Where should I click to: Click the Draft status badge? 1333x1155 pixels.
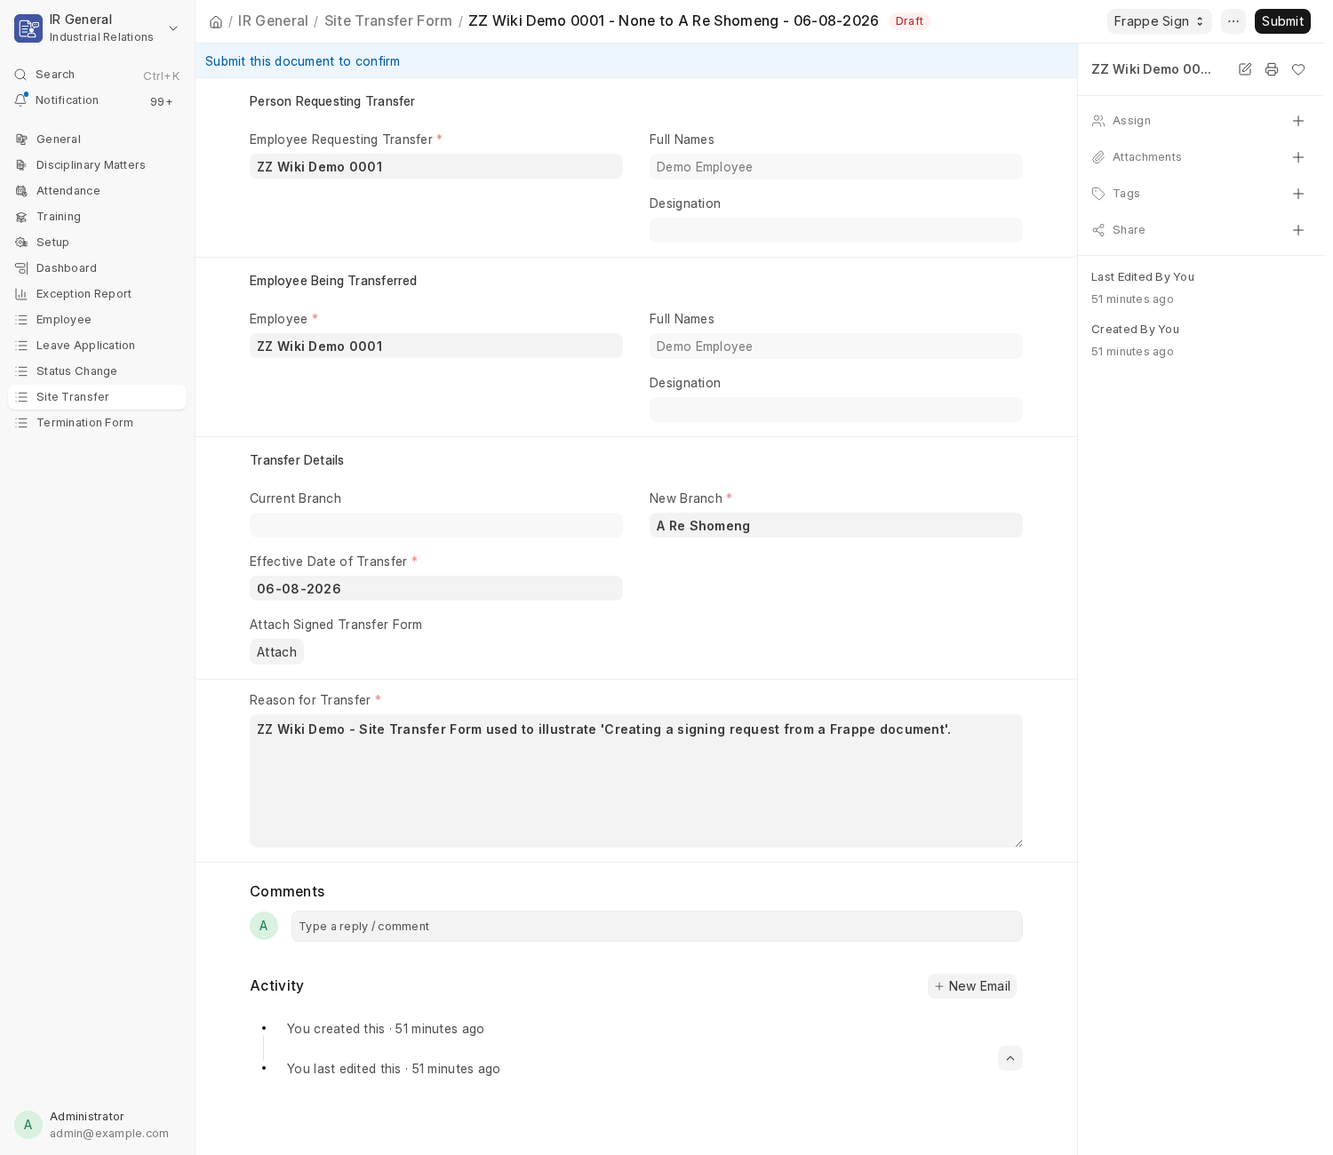point(909,21)
